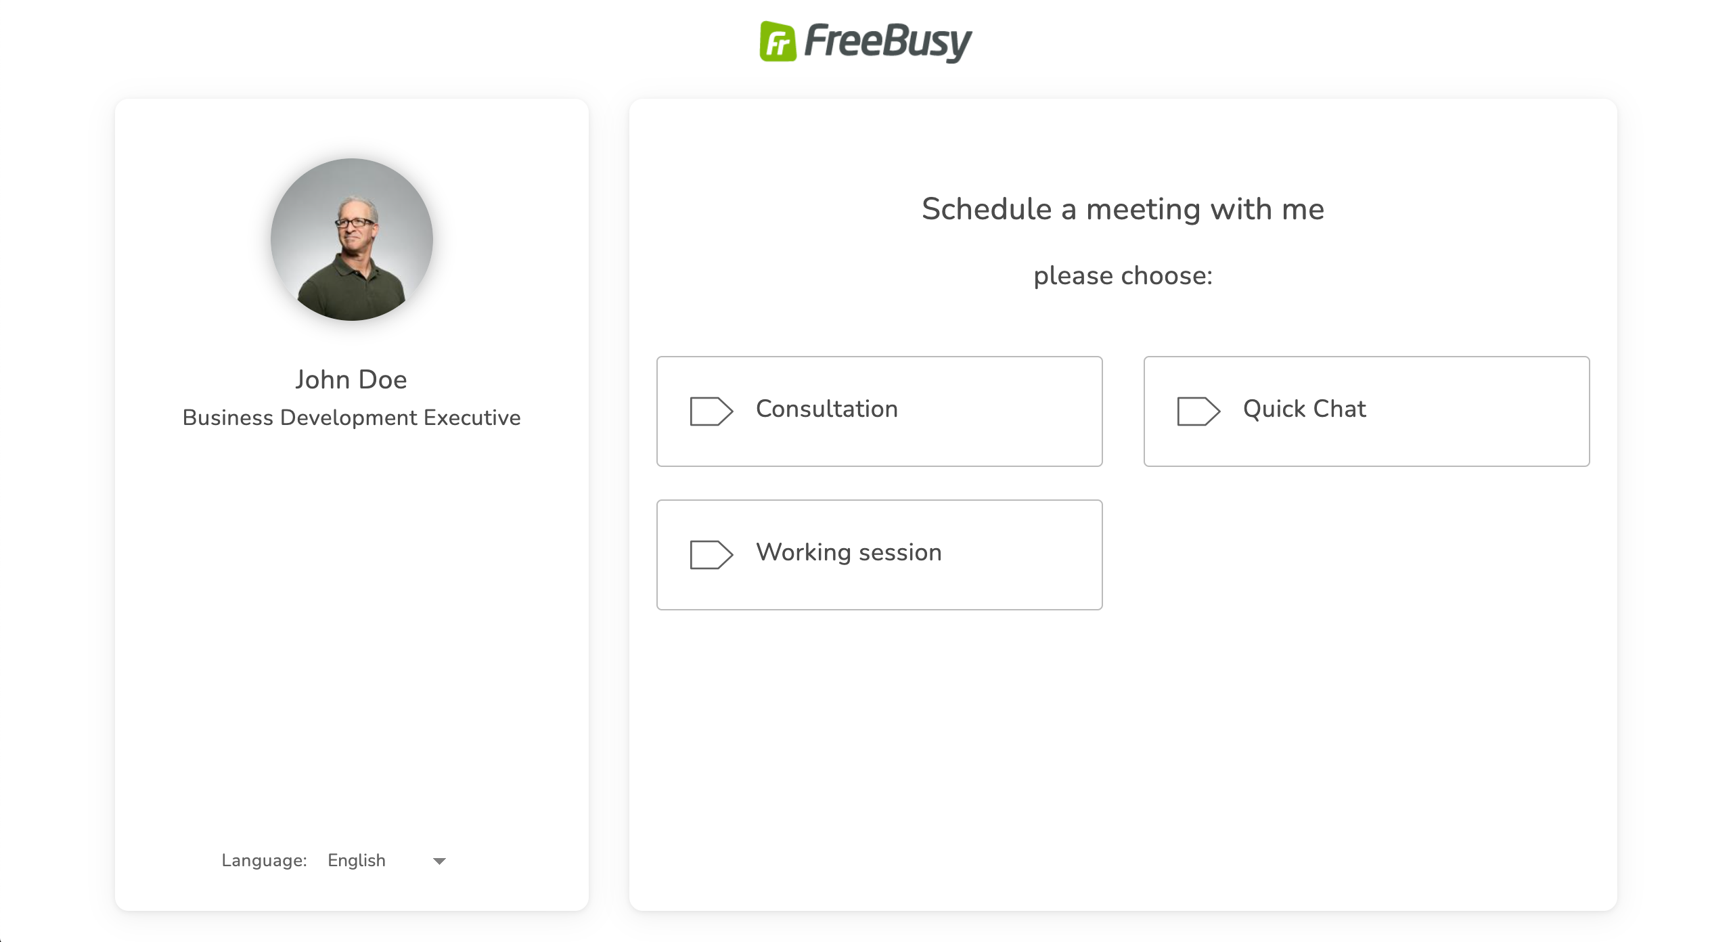Viewport: 1731px width, 942px height.
Task: Click the tag icon beside Quick Chat
Action: [x=1198, y=411]
